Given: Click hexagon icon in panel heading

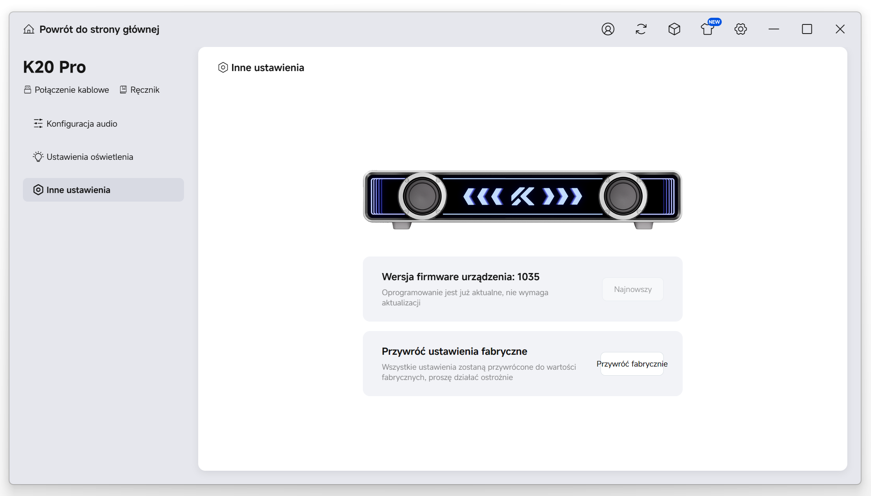Looking at the screenshot, I should tap(223, 67).
